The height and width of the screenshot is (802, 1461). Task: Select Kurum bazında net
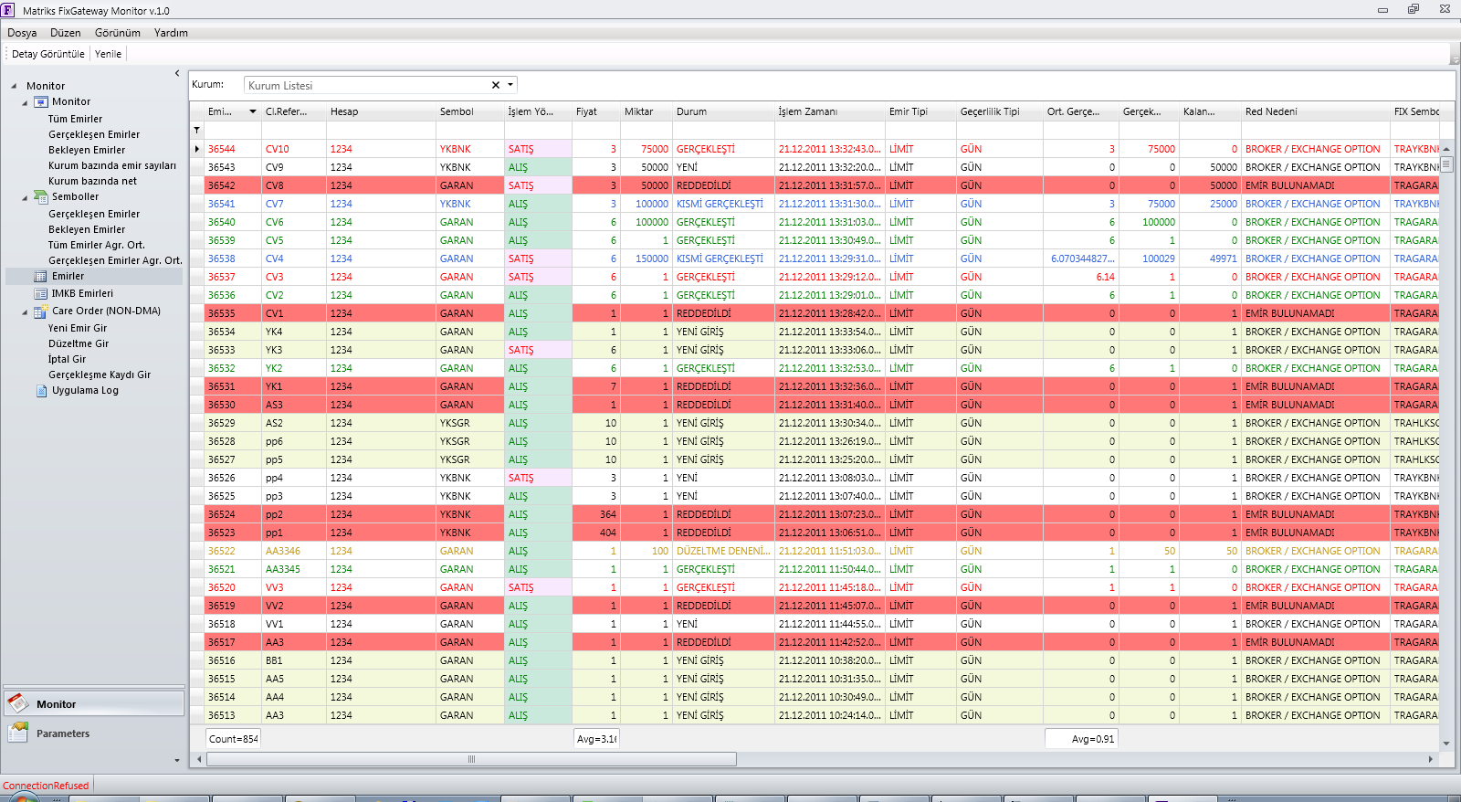92,181
